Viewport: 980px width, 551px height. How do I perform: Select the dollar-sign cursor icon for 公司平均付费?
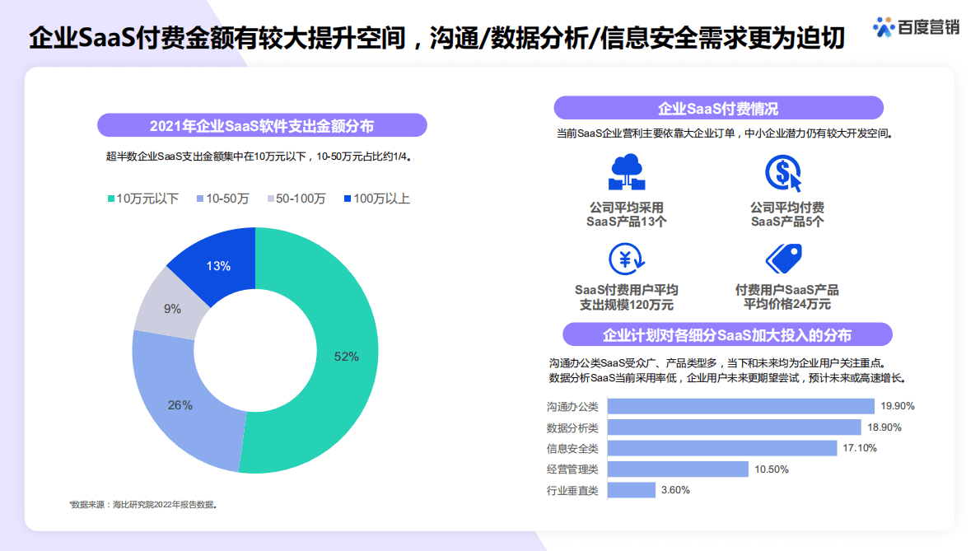click(782, 175)
